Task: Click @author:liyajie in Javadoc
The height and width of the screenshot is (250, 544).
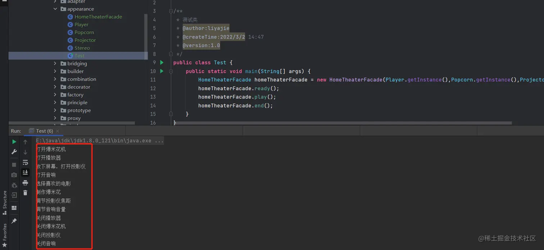Action: pos(206,28)
